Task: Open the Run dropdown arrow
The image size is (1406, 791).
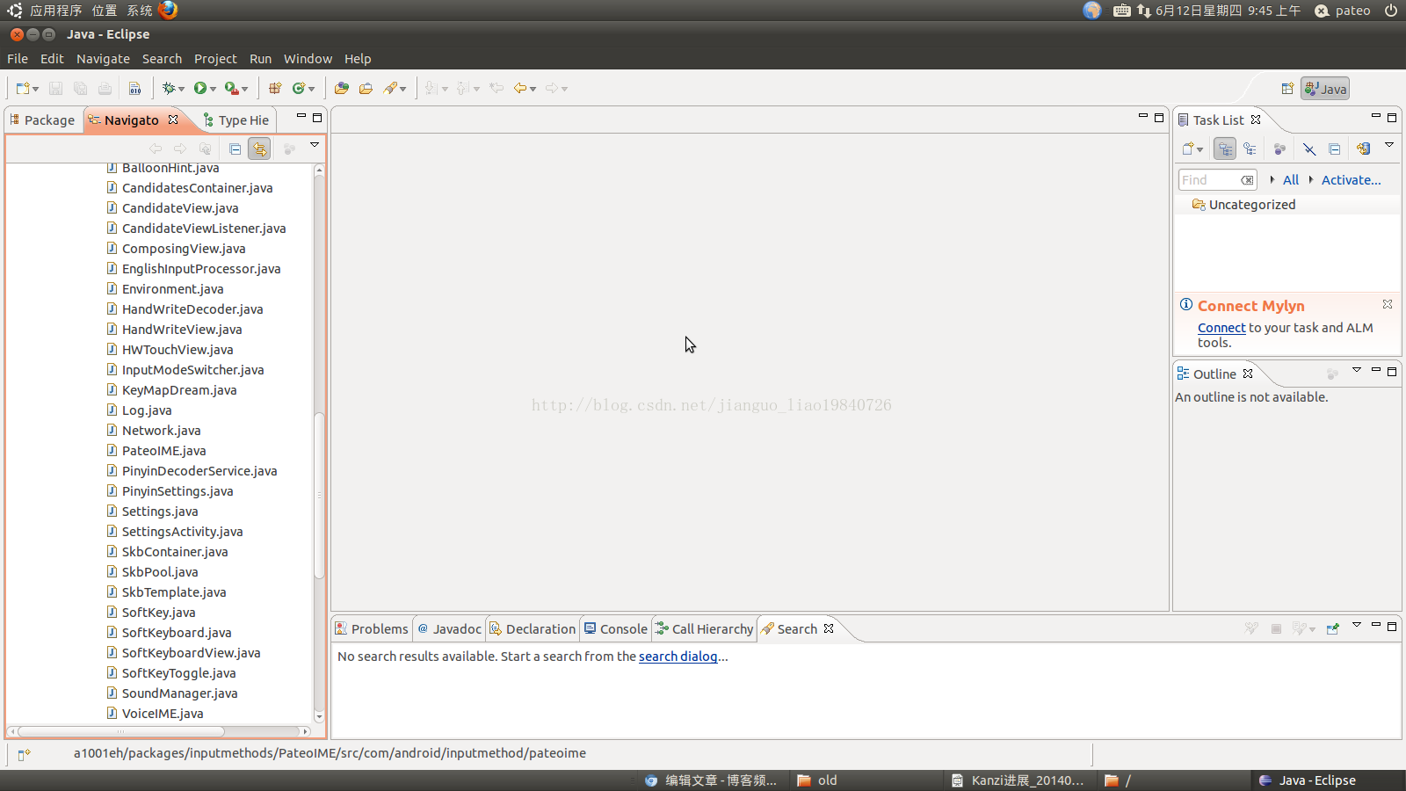Action: coord(213,89)
